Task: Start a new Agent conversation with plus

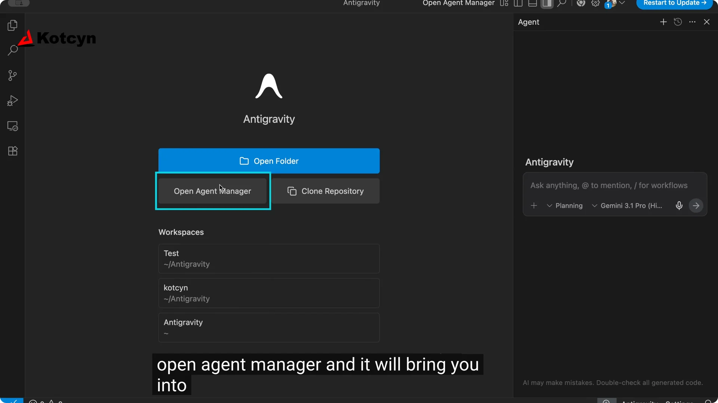Action: pyautogui.click(x=663, y=22)
